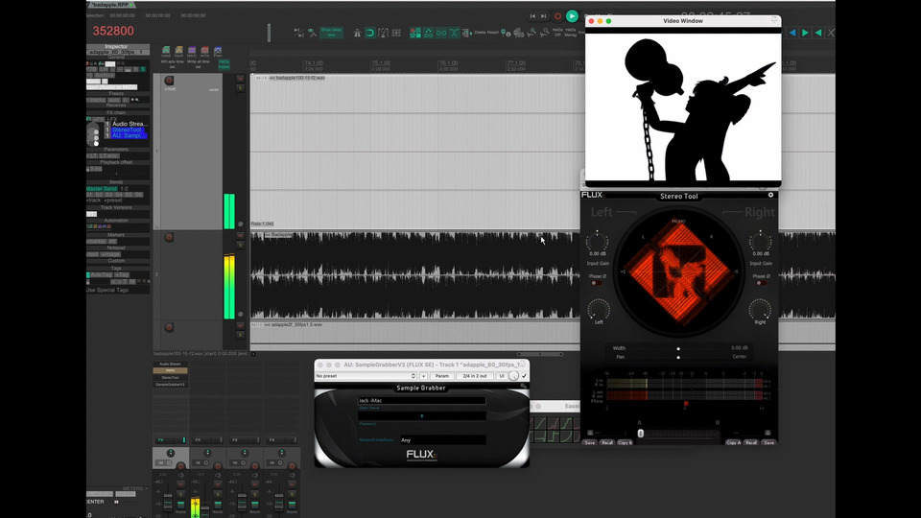Click the Pan slider handle in Stereo Tool

pos(678,357)
